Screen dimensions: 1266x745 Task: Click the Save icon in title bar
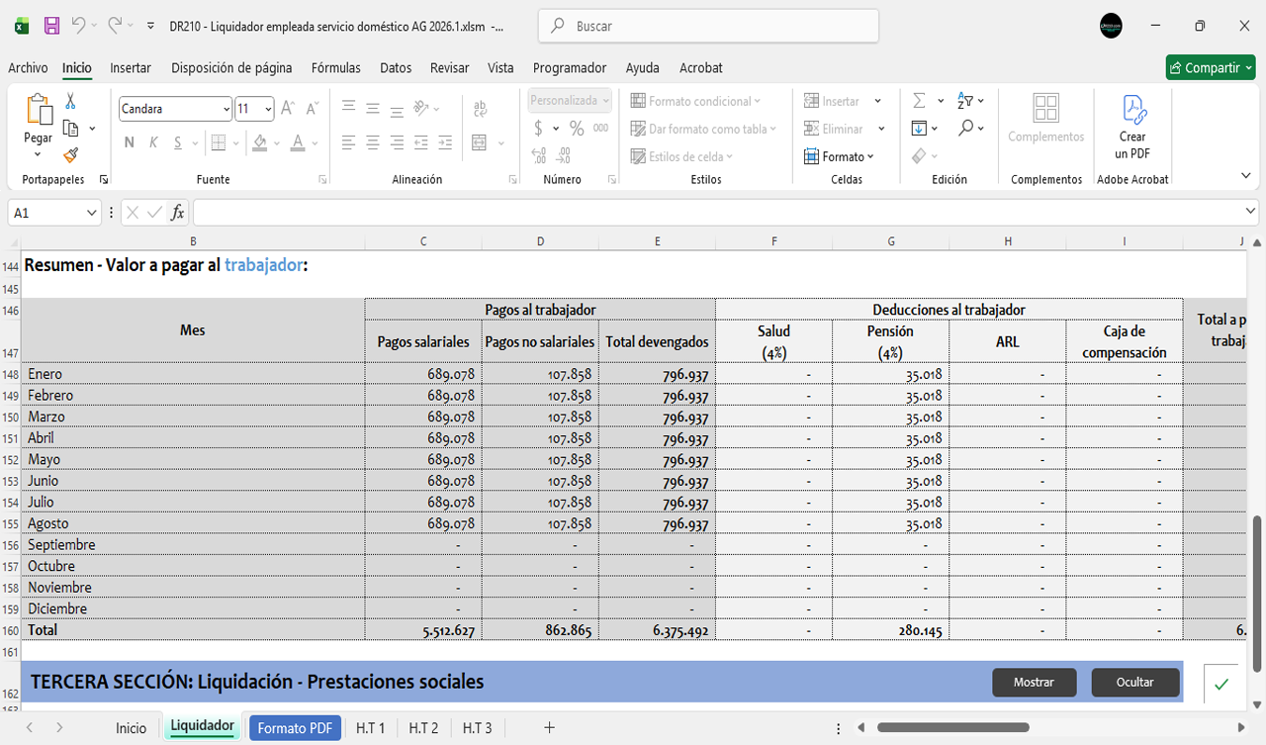point(51,26)
